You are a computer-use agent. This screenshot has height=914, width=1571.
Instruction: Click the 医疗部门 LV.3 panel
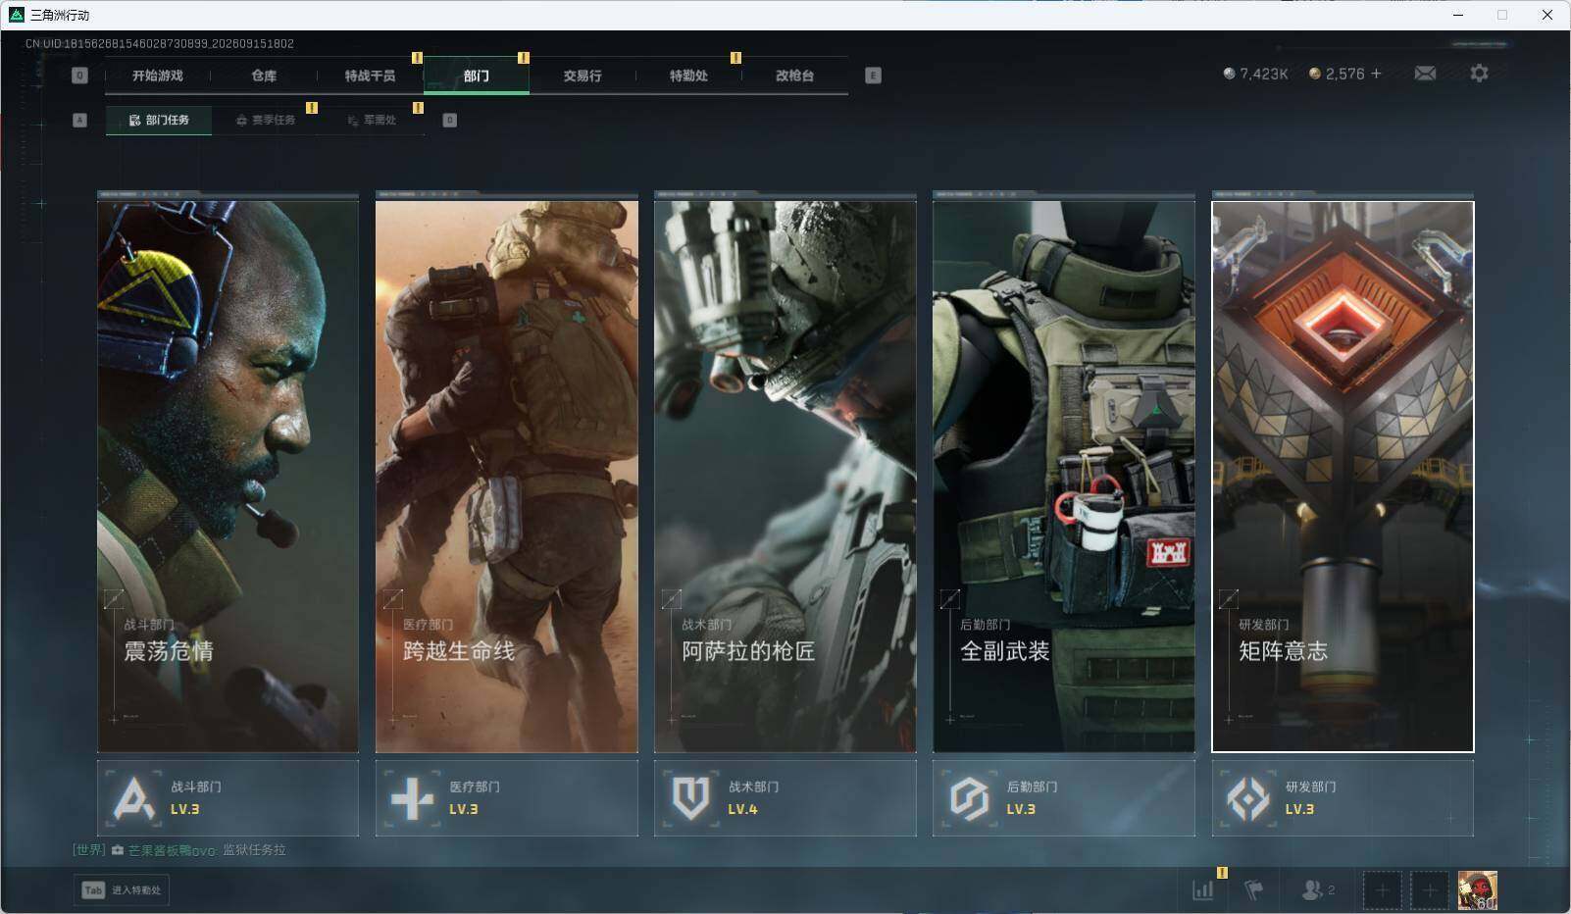pyautogui.click(x=506, y=798)
